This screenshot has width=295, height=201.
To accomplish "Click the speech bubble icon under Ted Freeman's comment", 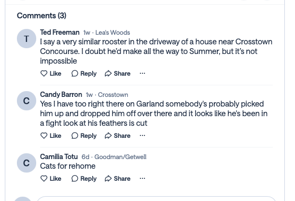I will [74, 73].
